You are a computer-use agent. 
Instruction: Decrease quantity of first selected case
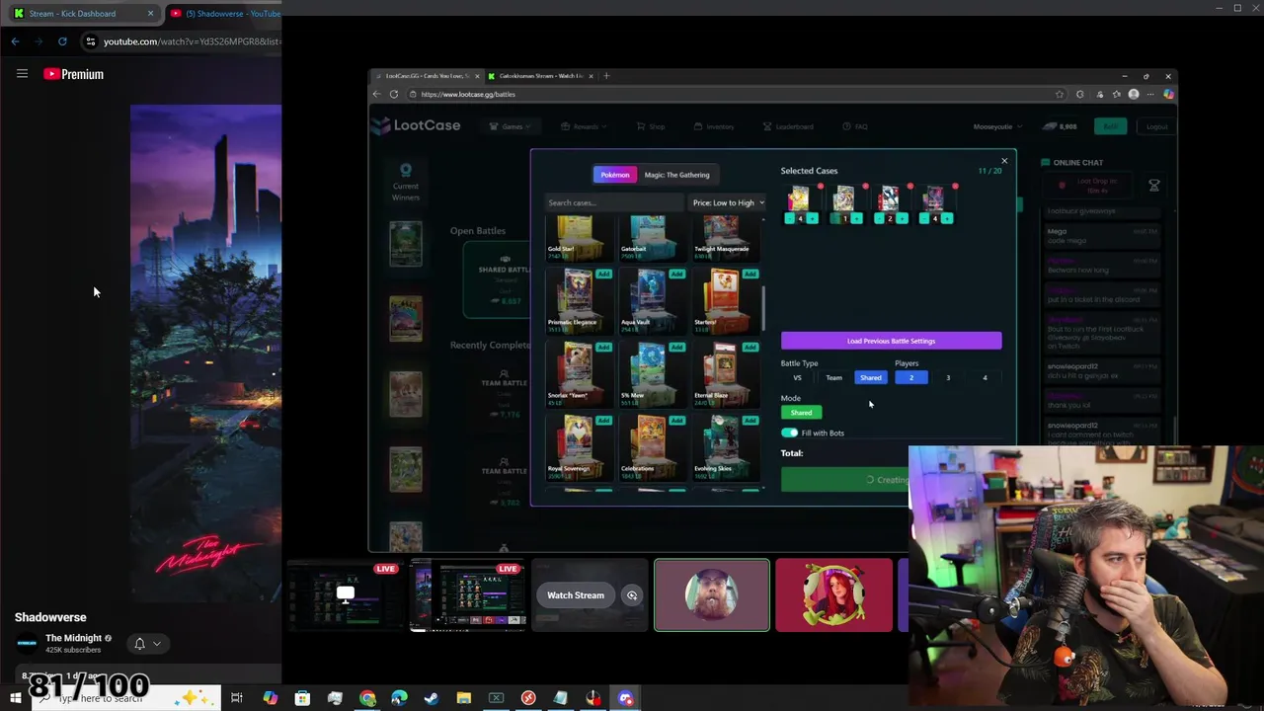click(788, 218)
